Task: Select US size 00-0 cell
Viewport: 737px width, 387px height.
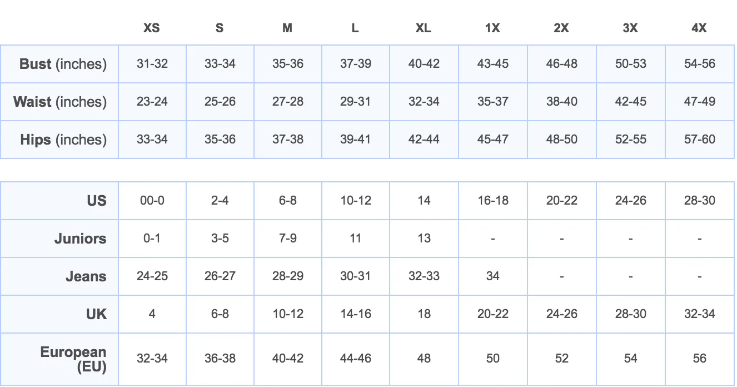Action: click(x=152, y=201)
